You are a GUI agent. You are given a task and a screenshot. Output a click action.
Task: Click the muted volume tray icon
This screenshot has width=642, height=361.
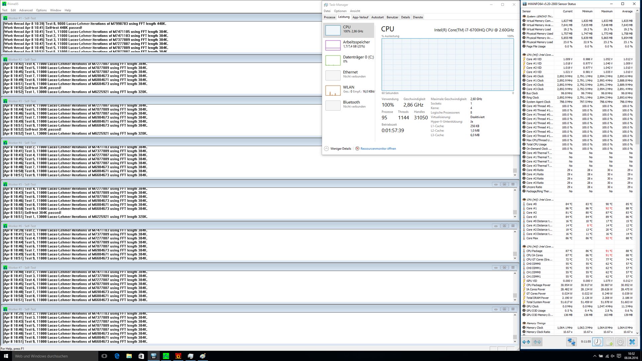click(x=613, y=356)
